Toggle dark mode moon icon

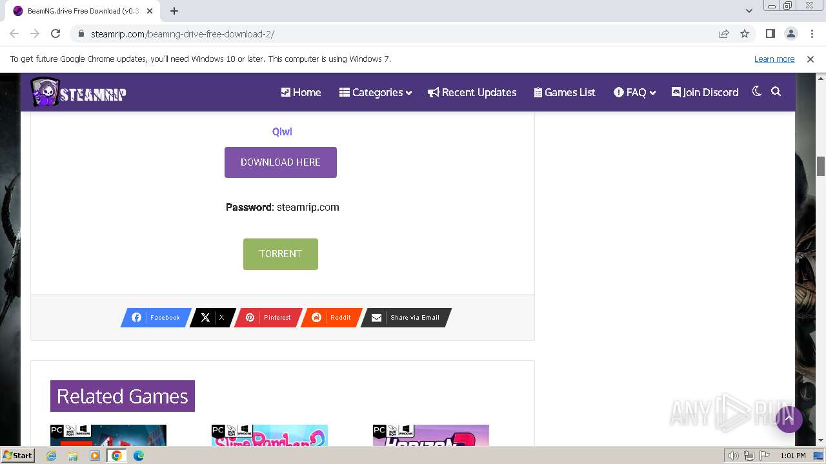pos(757,92)
